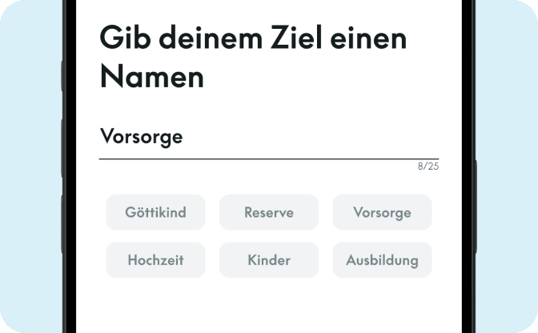Image resolution: width=538 pixels, height=333 pixels.
Task: Click the empty white area below the suggestion chips
Action: pyautogui.click(x=269, y=305)
